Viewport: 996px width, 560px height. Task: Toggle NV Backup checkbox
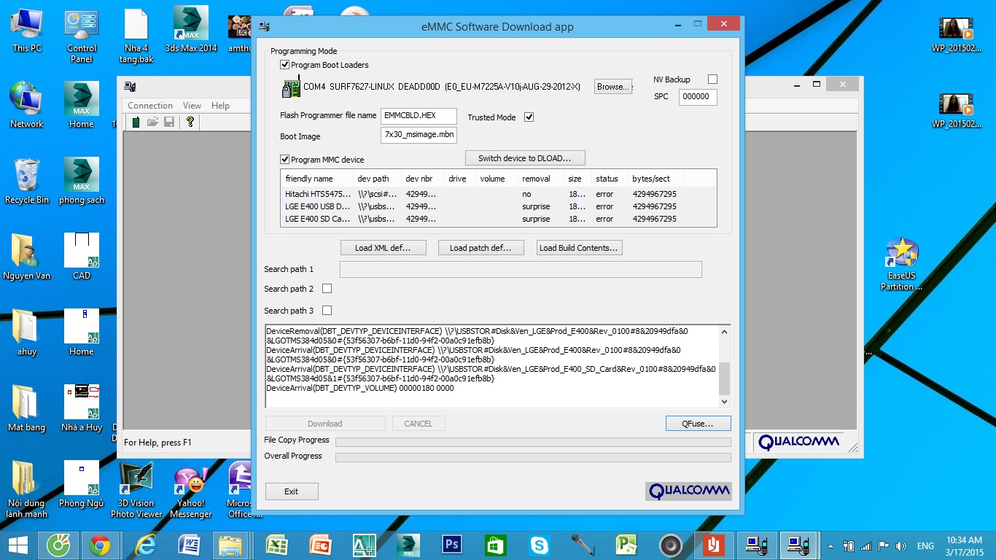712,79
